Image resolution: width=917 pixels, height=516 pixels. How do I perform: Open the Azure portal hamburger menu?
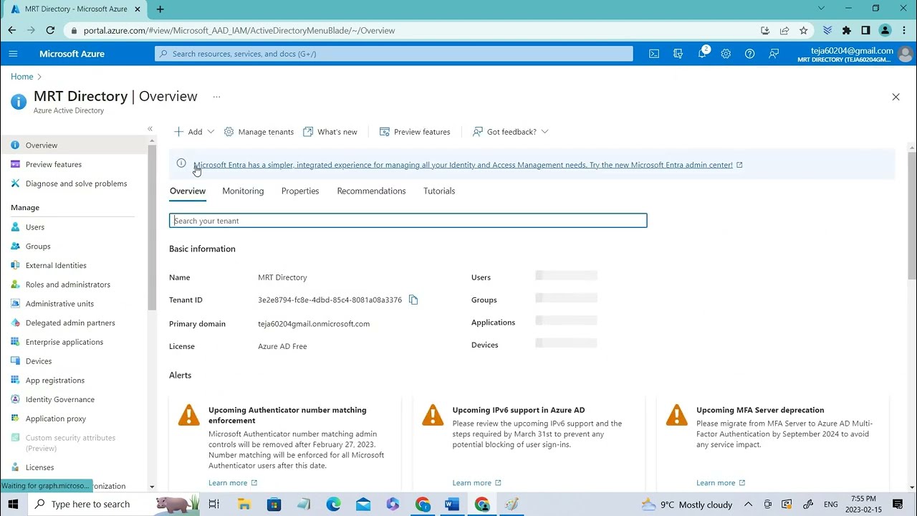(x=13, y=54)
